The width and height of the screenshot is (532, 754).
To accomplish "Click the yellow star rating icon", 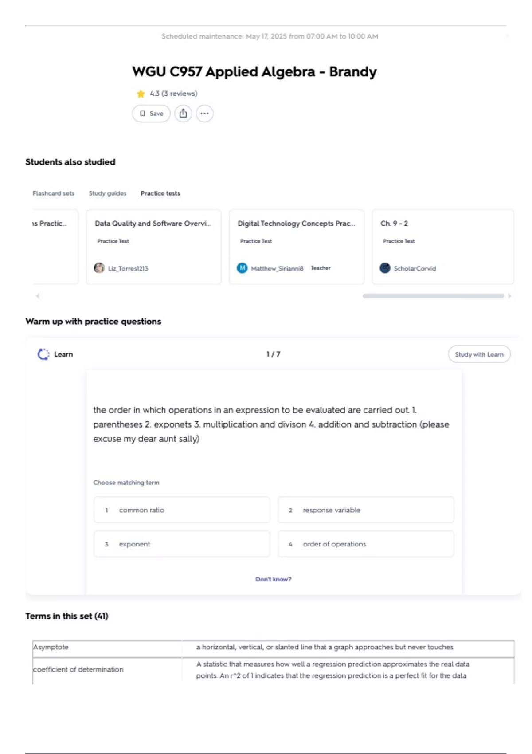I will [x=141, y=94].
